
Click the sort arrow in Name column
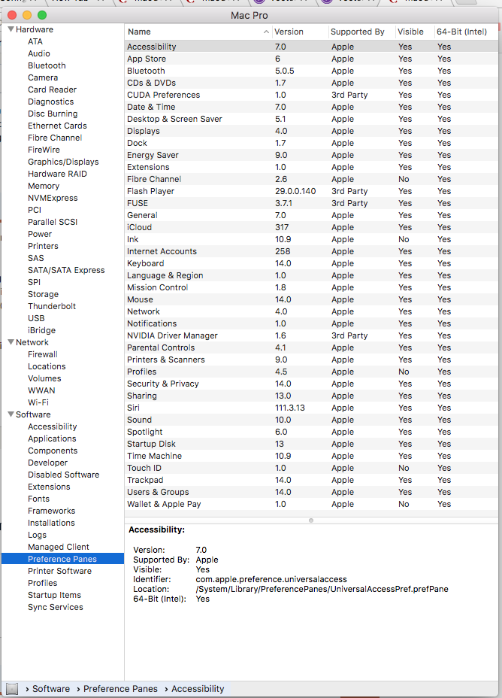click(x=266, y=32)
